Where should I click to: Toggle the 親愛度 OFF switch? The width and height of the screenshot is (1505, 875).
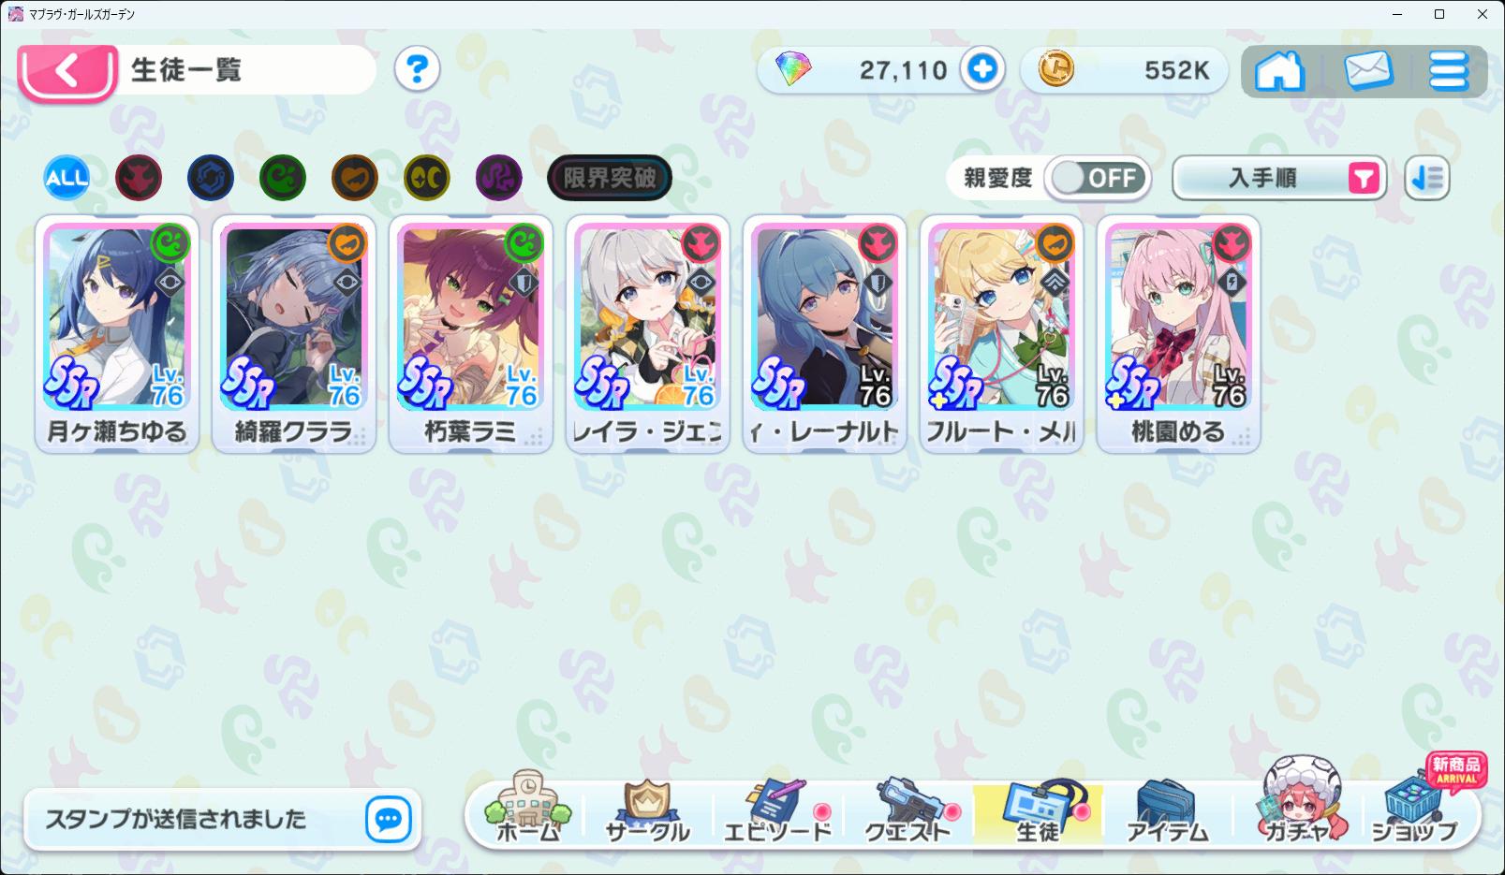tap(1098, 178)
